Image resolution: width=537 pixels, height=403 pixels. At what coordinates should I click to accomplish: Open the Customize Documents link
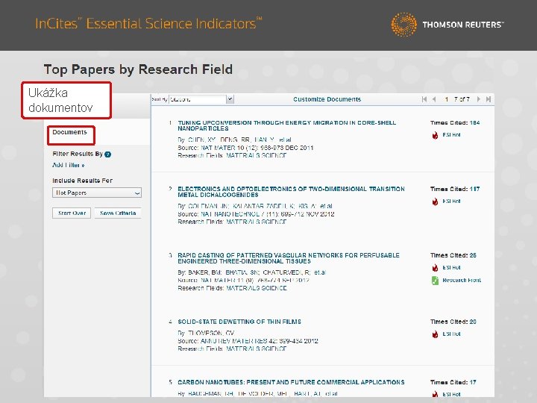(327, 99)
